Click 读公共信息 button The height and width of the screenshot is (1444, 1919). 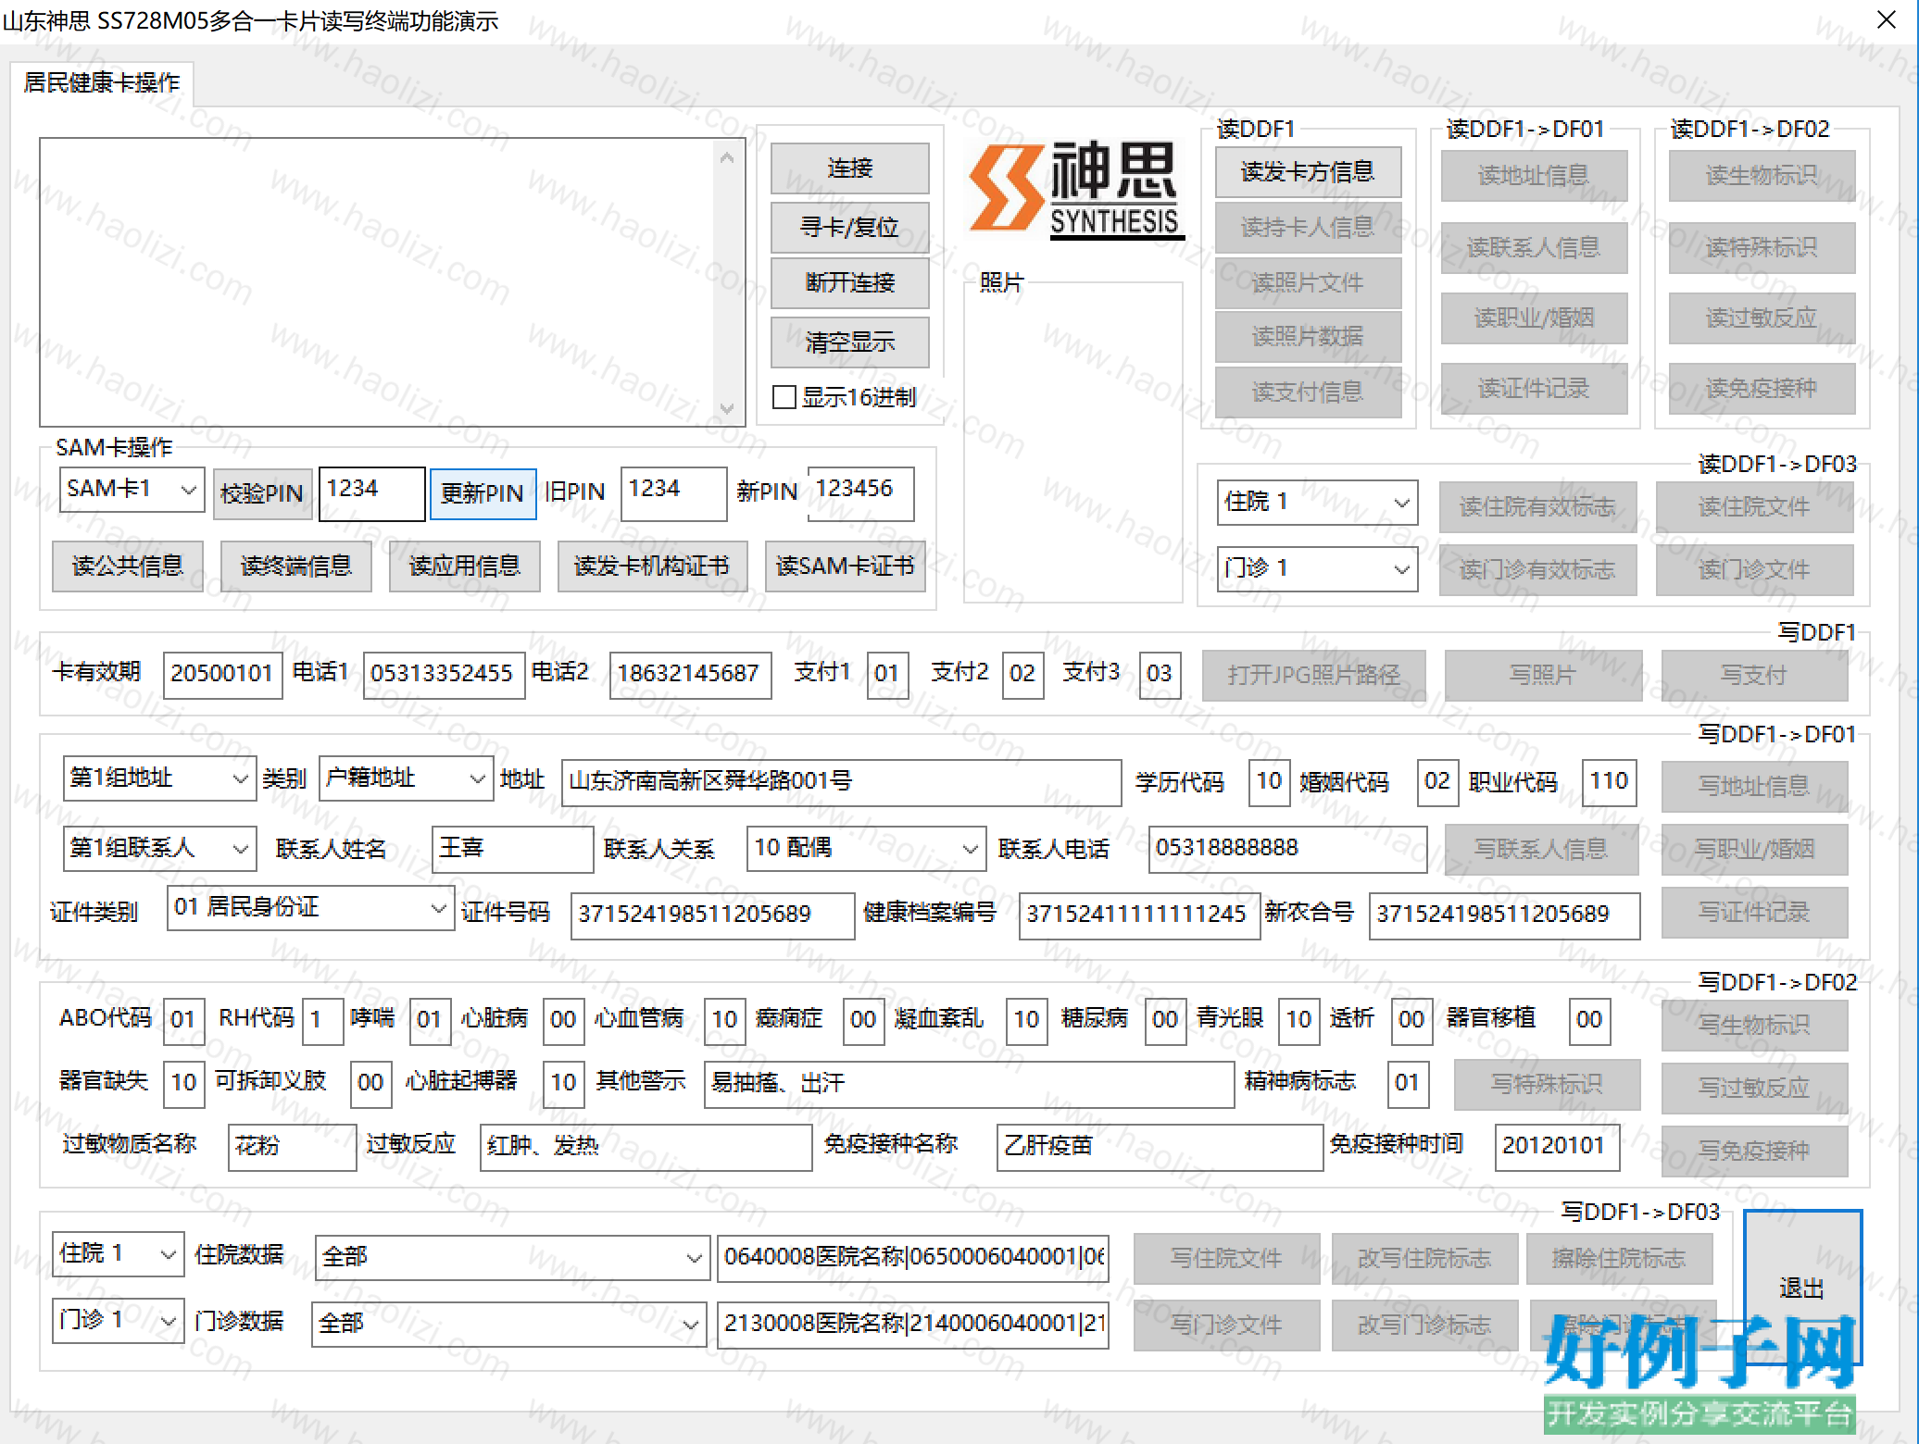tap(128, 566)
